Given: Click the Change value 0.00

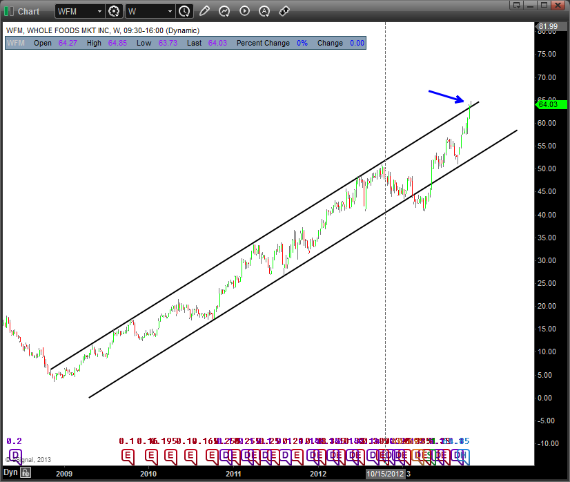Looking at the screenshot, I should tap(357, 43).
